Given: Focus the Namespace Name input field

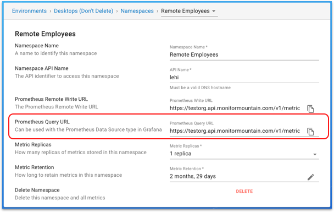Looking at the screenshot, I should click(x=244, y=55).
